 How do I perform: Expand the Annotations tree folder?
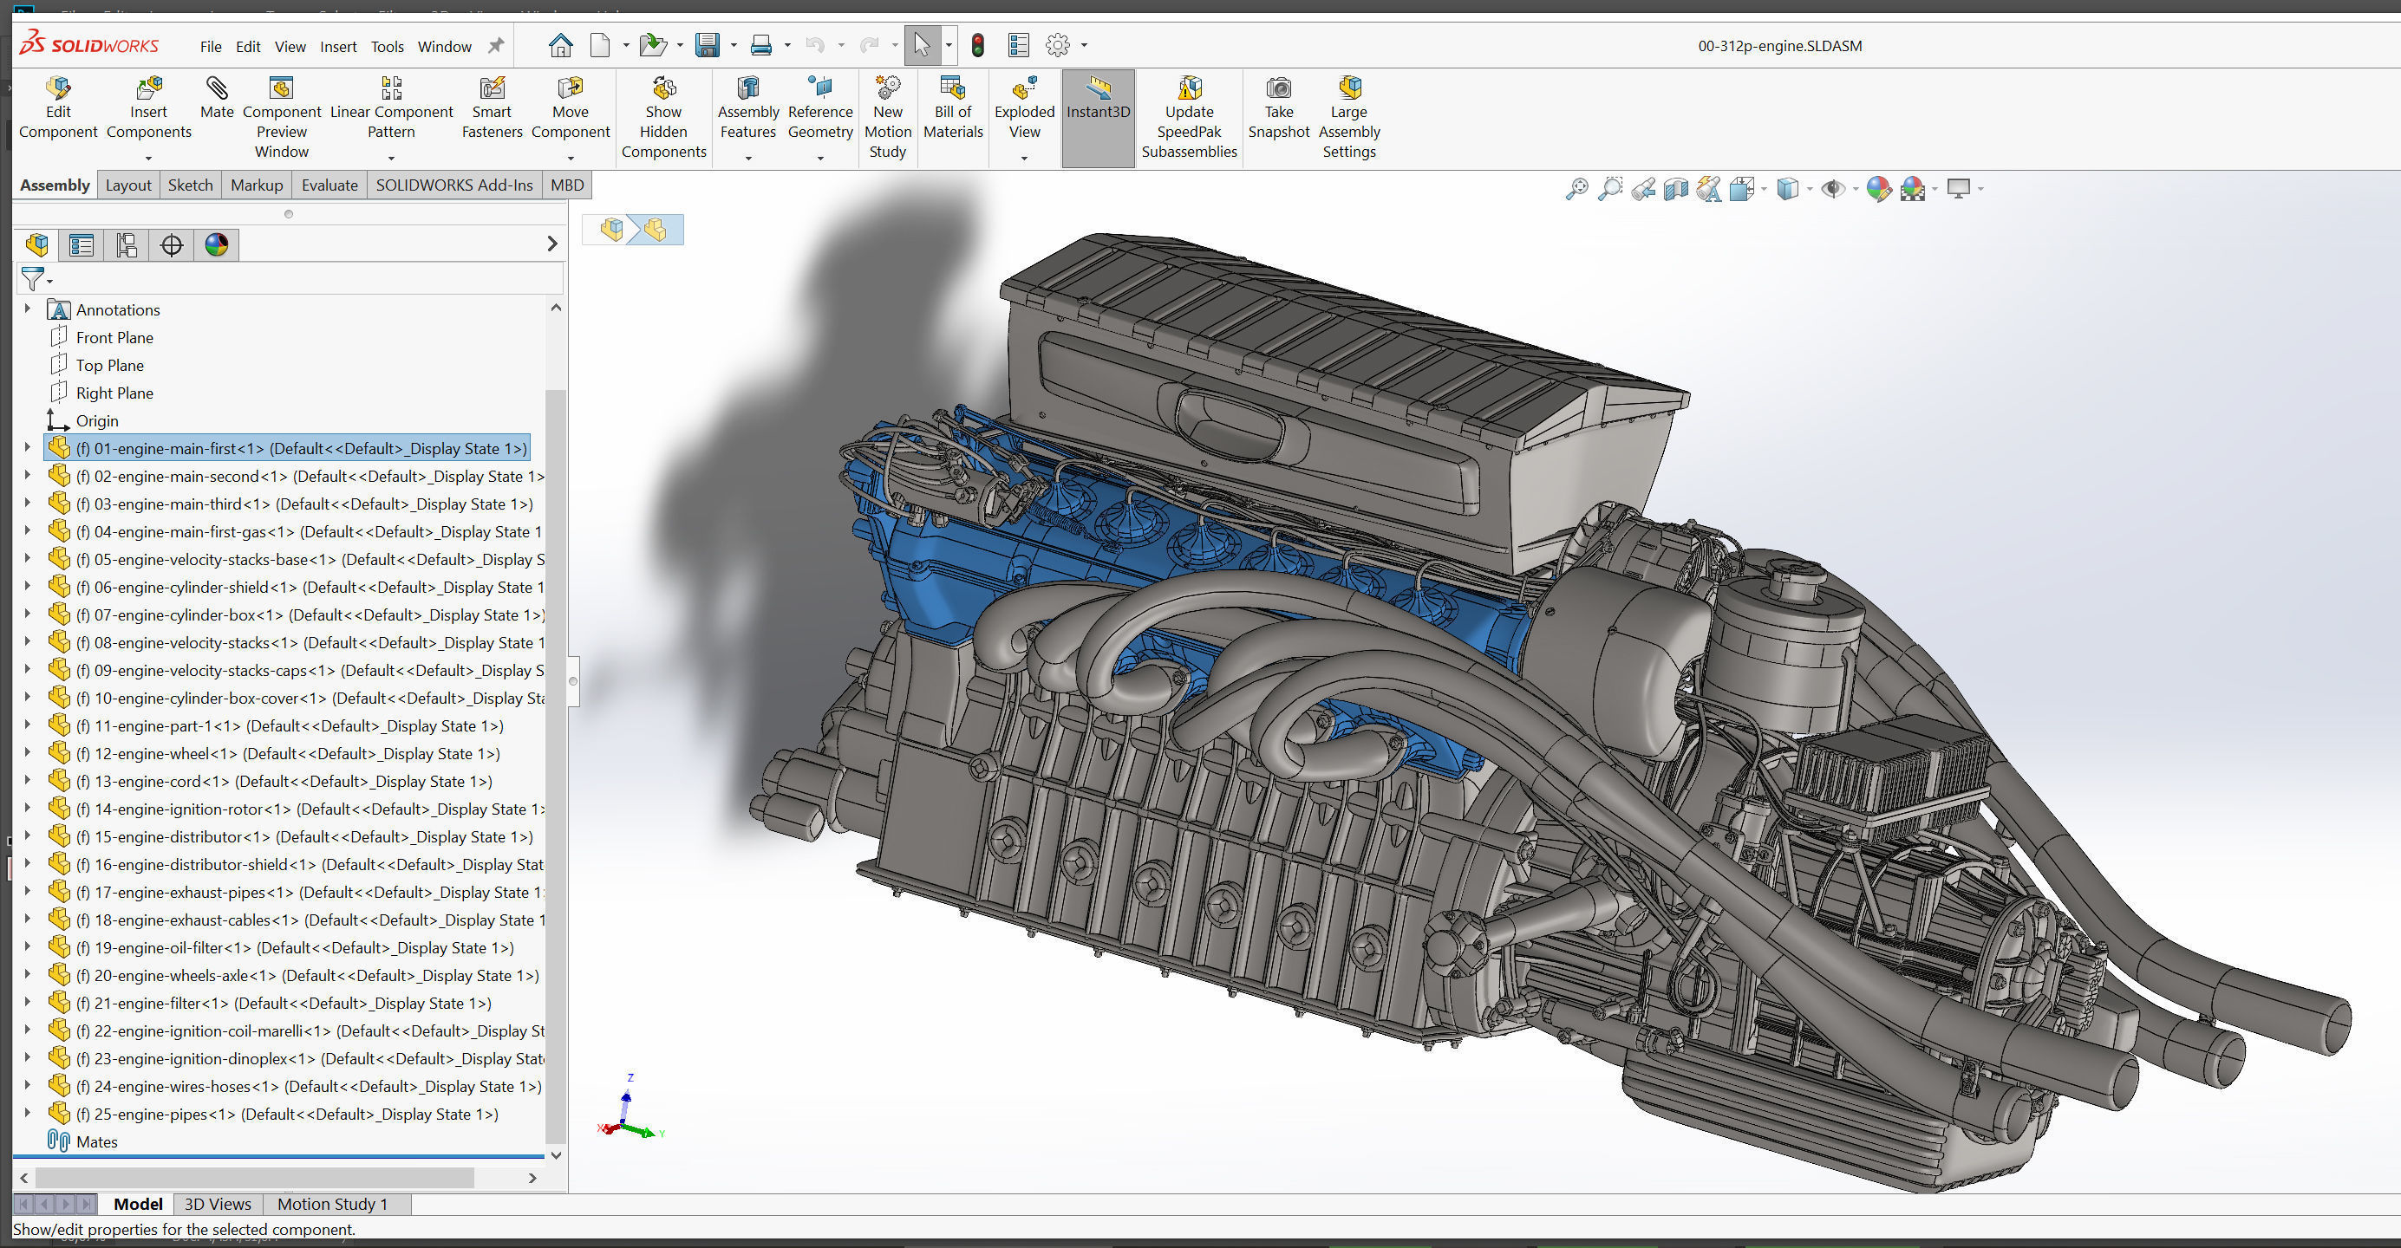pyautogui.click(x=27, y=309)
